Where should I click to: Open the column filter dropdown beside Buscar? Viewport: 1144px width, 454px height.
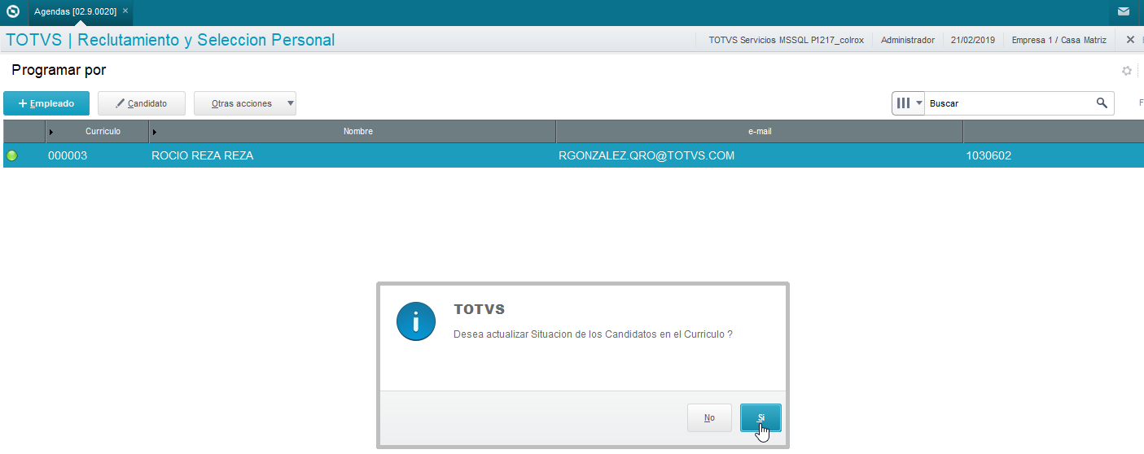[x=909, y=103]
